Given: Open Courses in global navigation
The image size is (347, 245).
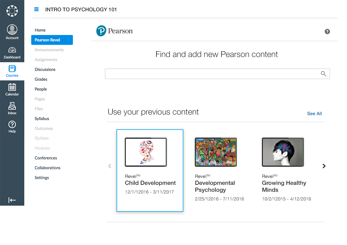Looking at the screenshot, I should 12,71.
